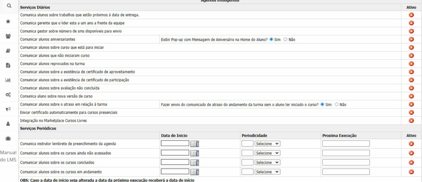Open the book courses item in sidebar
Image resolution: width=422 pixels, height=182 pixels.
(x=8, y=50)
